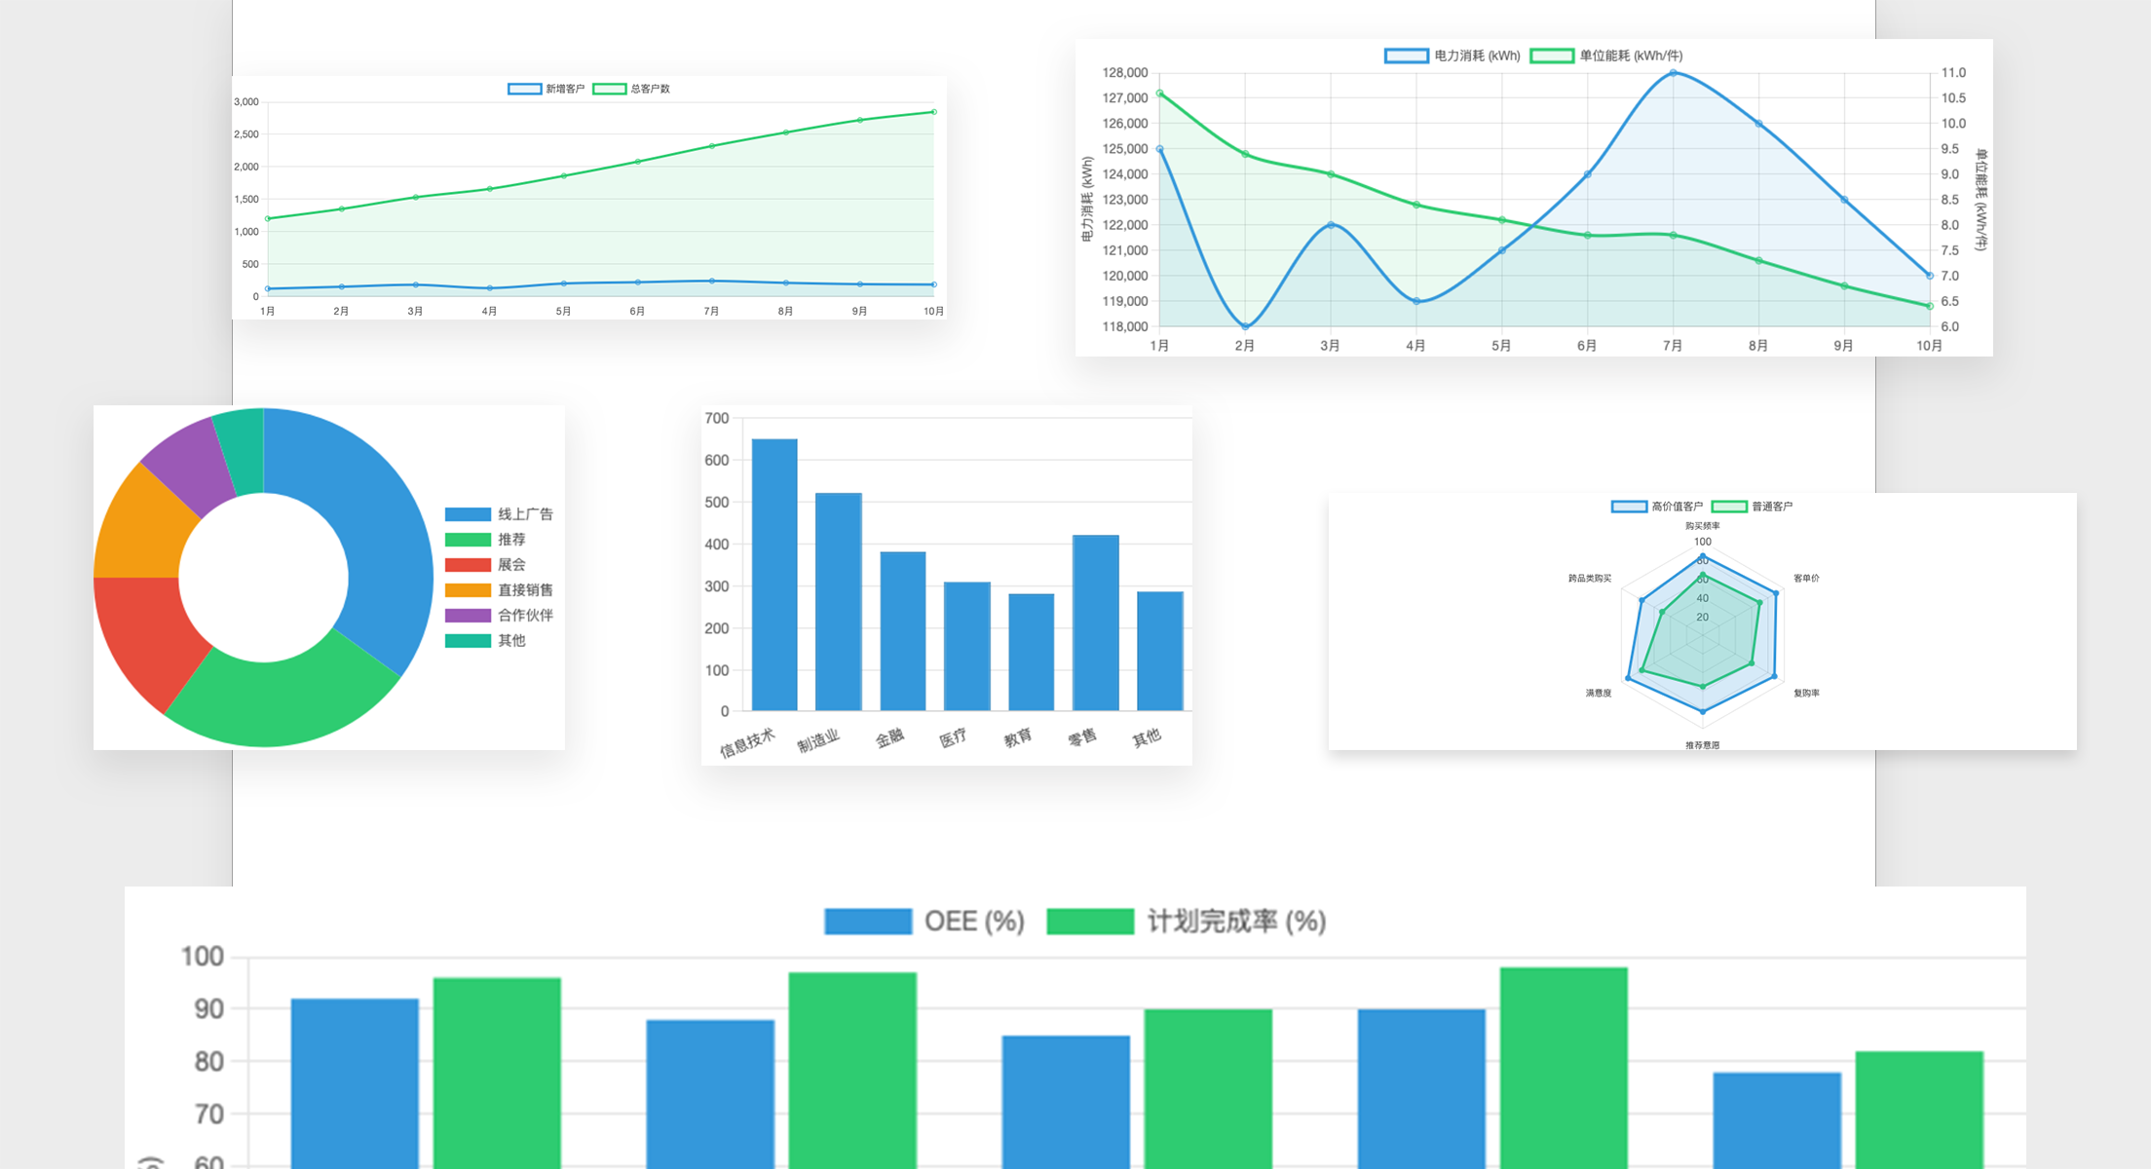The width and height of the screenshot is (2151, 1169).
Task: Toggle the 普通客户 radar legend
Action: pyautogui.click(x=1752, y=507)
